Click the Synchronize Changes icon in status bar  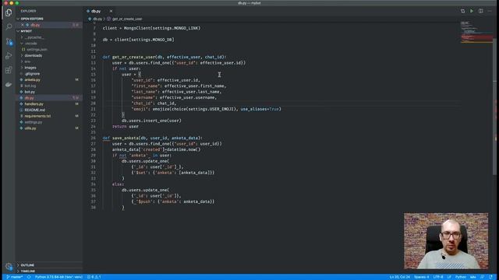29,277
